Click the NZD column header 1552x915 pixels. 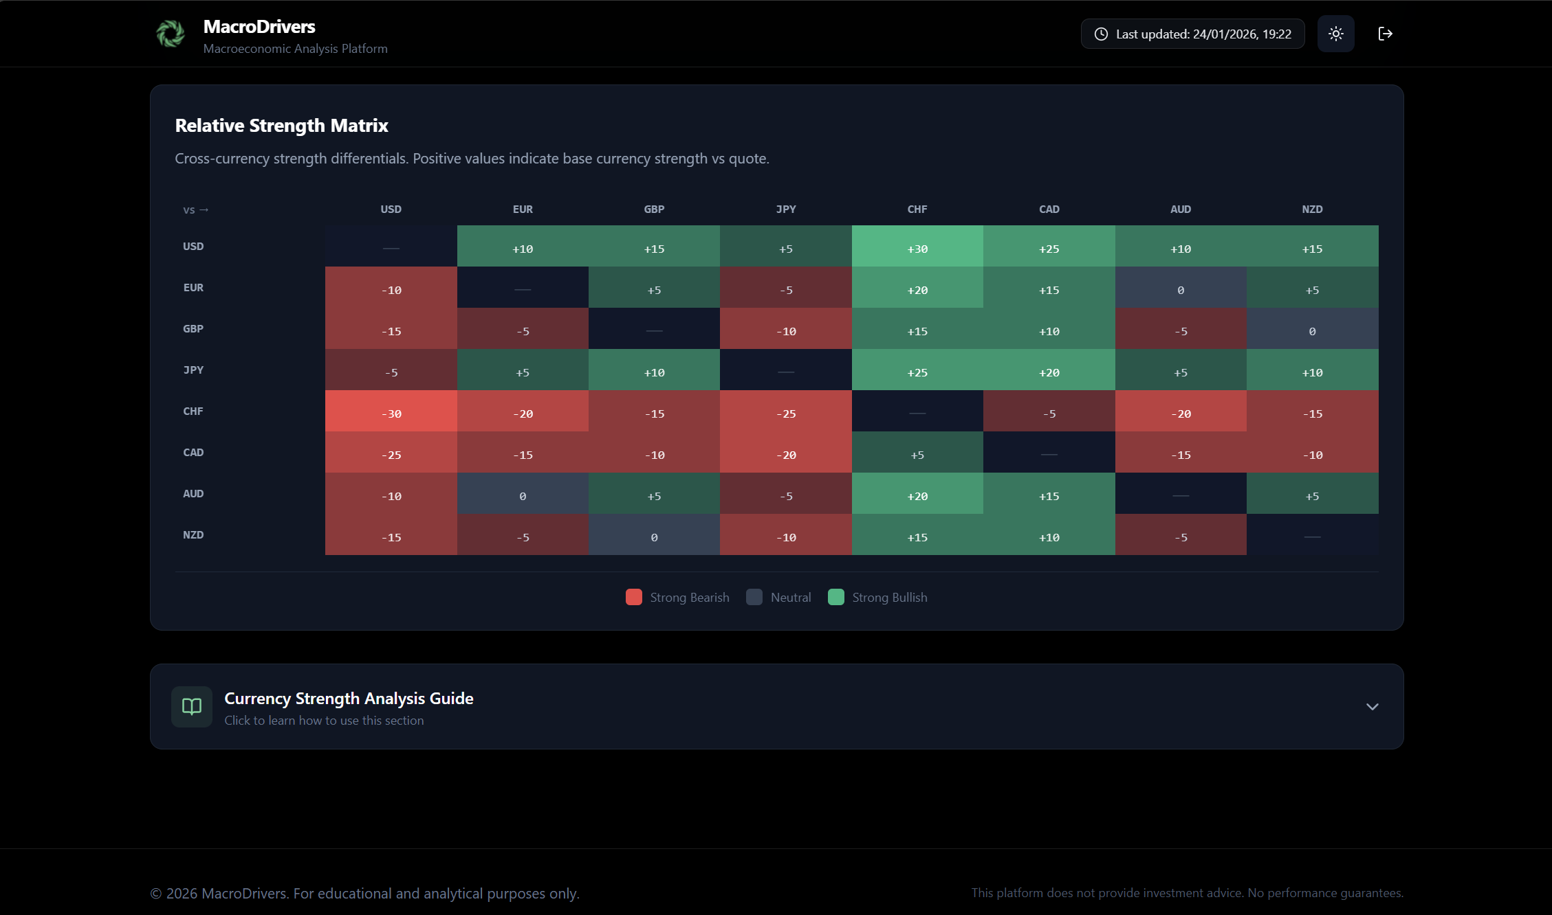tap(1312, 209)
